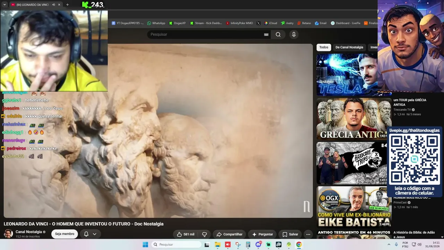Open the Tesla video thumbnail
Screen dimensions: 444x250
point(347,74)
